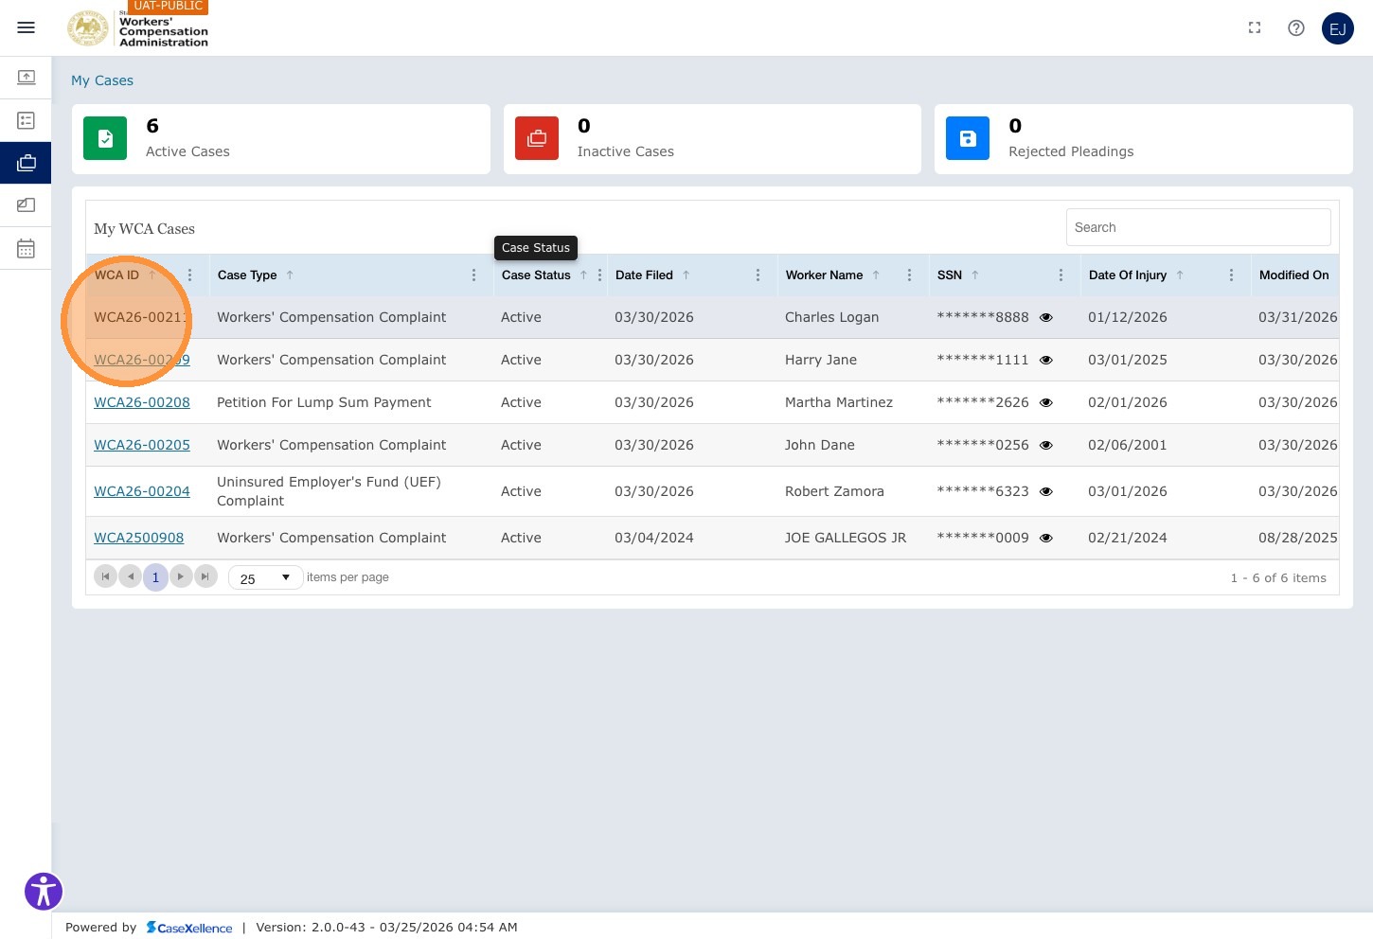Open Case Status column options menu

click(x=599, y=275)
